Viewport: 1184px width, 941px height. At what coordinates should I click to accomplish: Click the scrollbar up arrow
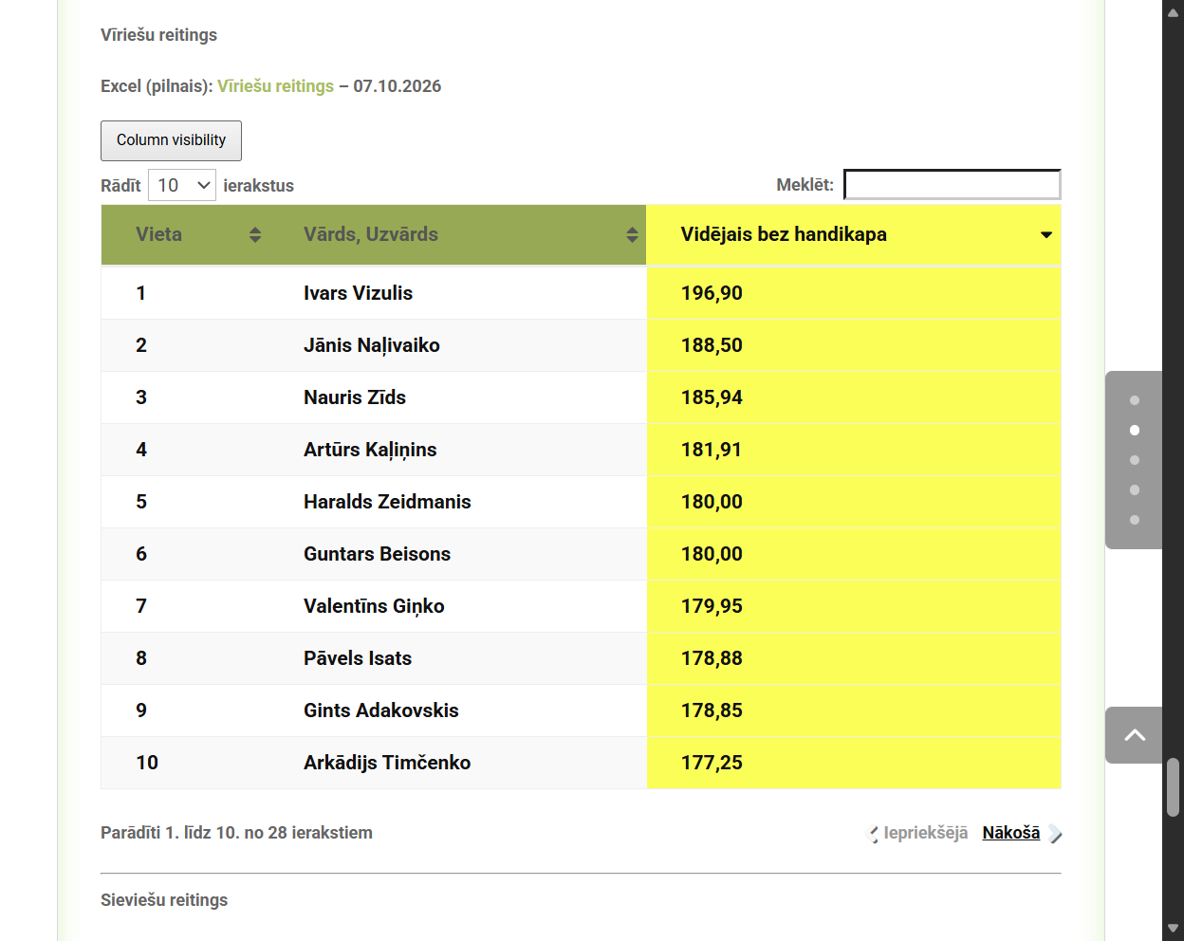pos(1173,12)
